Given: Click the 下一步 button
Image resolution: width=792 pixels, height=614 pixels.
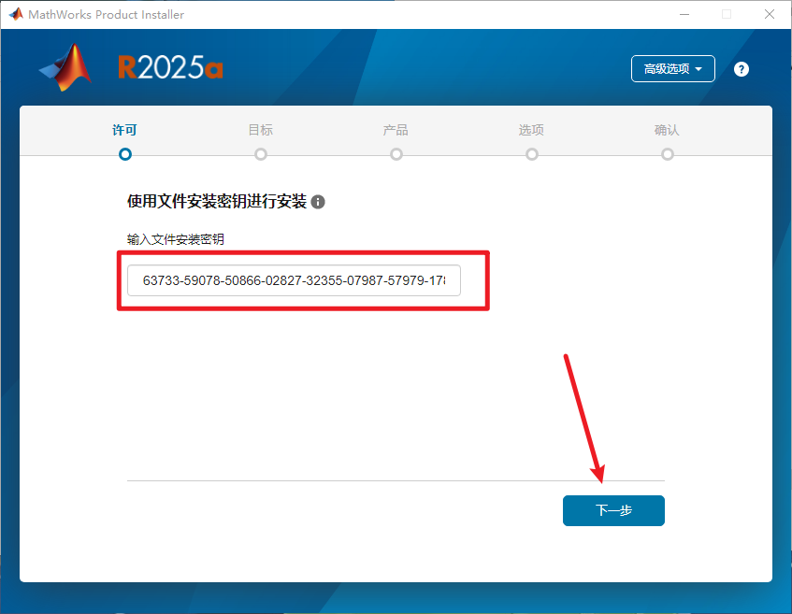Looking at the screenshot, I should (613, 510).
